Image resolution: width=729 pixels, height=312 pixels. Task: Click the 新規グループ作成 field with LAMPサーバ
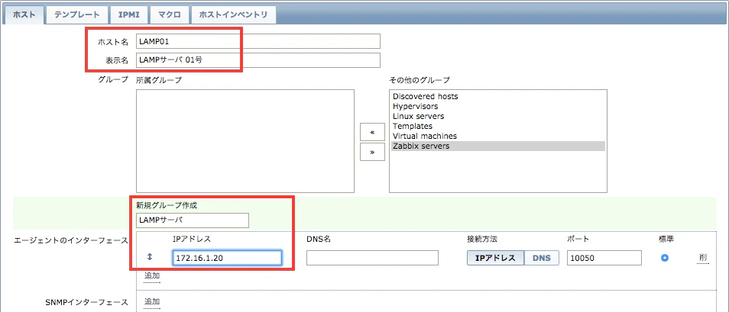(193, 220)
